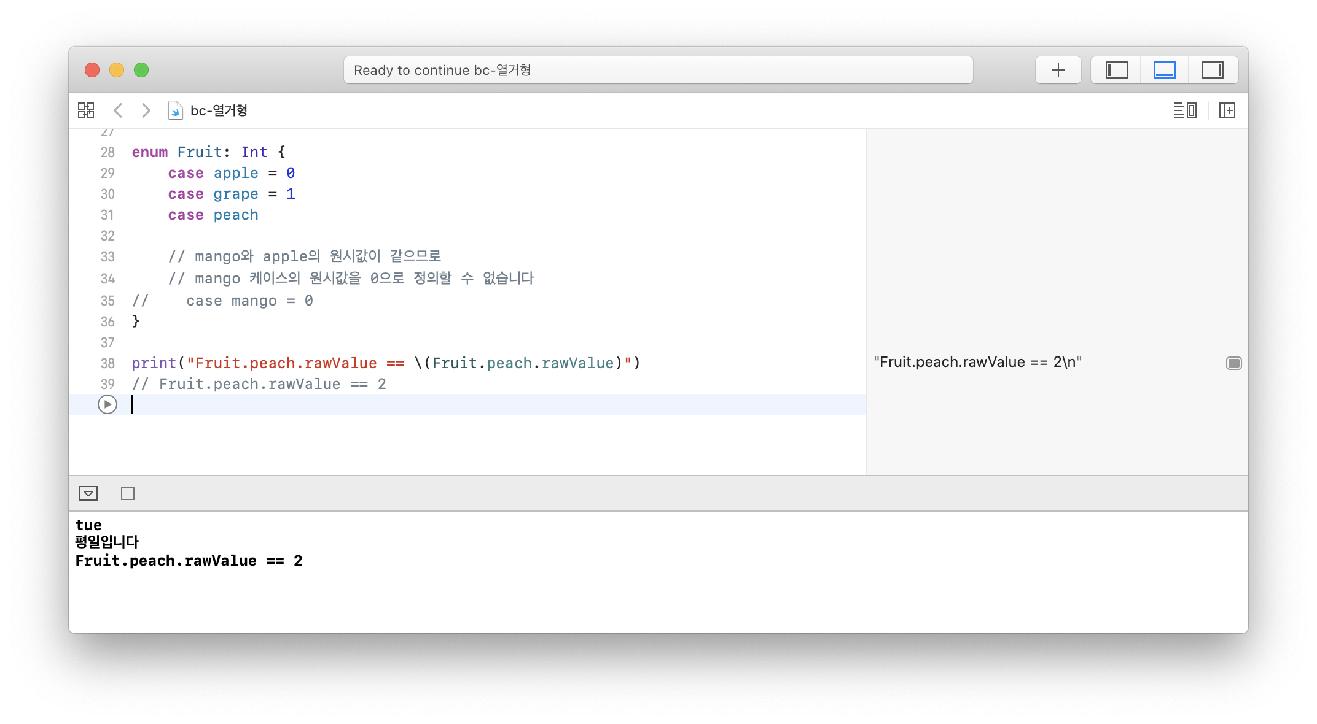Open the related items grid menu

tap(86, 110)
